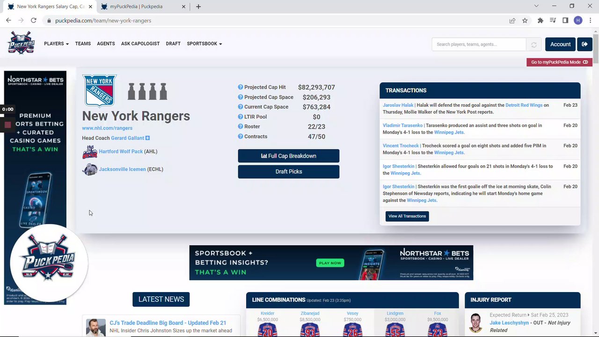Open Jaroslav Halak transaction link
This screenshot has height=337, width=599.
coord(398,105)
